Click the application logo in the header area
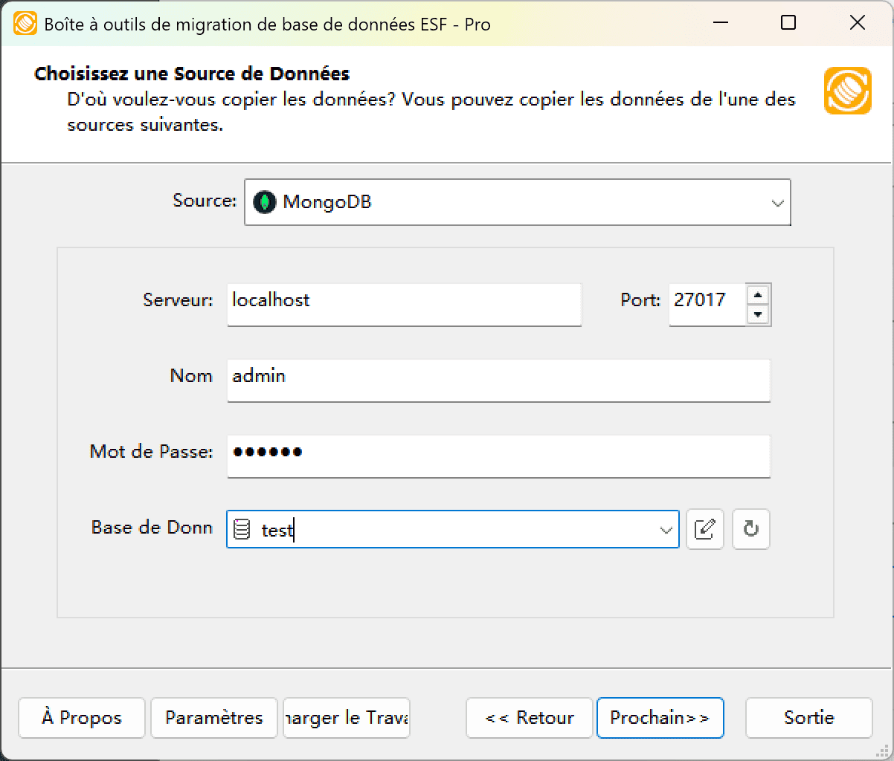 tap(846, 91)
